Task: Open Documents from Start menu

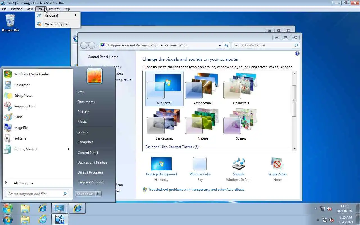Action: click(86, 102)
